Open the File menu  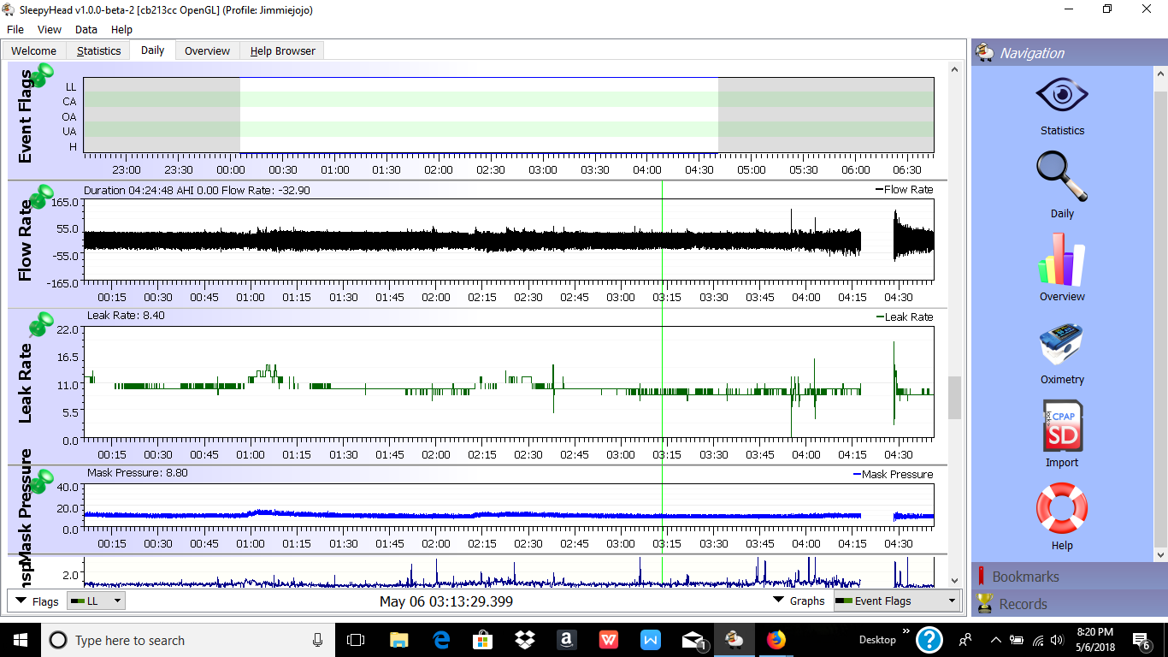pyautogui.click(x=15, y=29)
